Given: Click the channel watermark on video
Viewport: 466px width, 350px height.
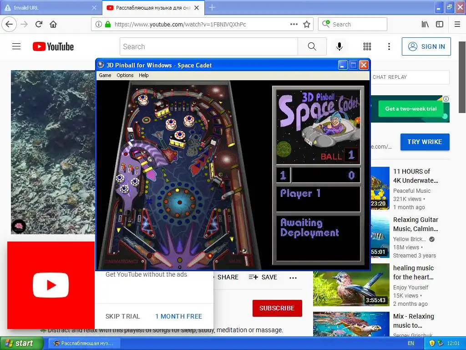Looking at the screenshot, I should click(19, 226).
